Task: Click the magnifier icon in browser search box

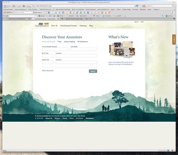Action: click(x=173, y=6)
